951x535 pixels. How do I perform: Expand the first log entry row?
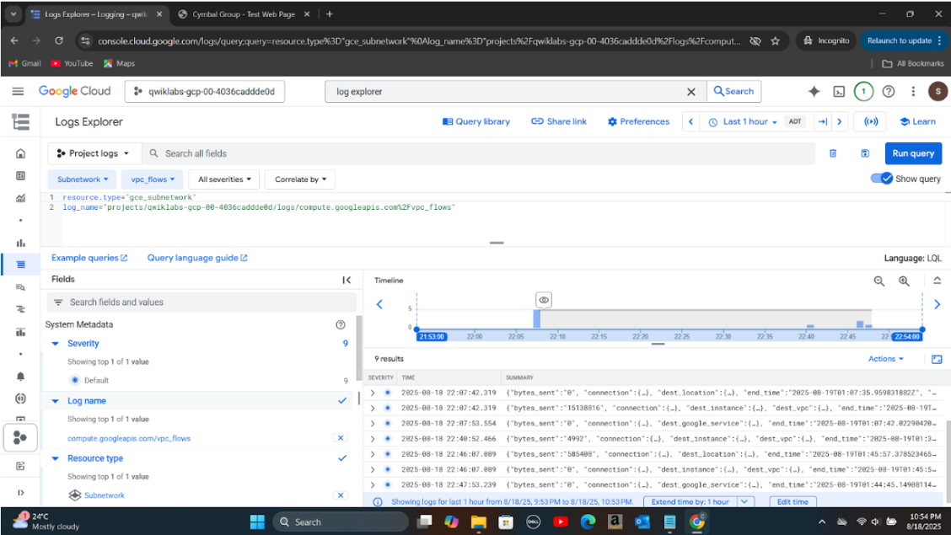[x=373, y=393]
